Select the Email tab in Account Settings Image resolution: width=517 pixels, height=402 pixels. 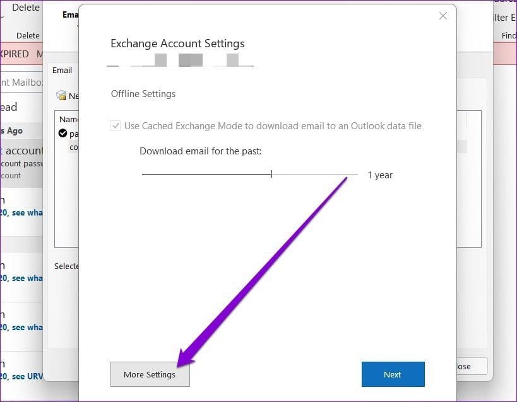62,70
